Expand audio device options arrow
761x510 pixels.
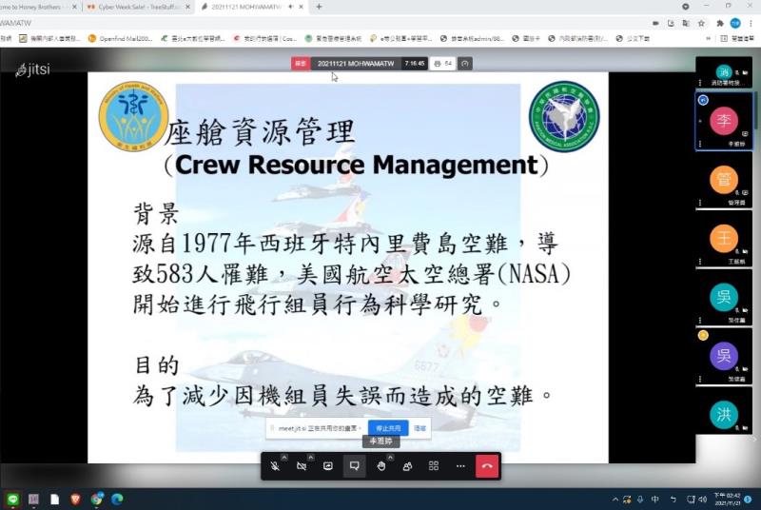[x=283, y=458]
